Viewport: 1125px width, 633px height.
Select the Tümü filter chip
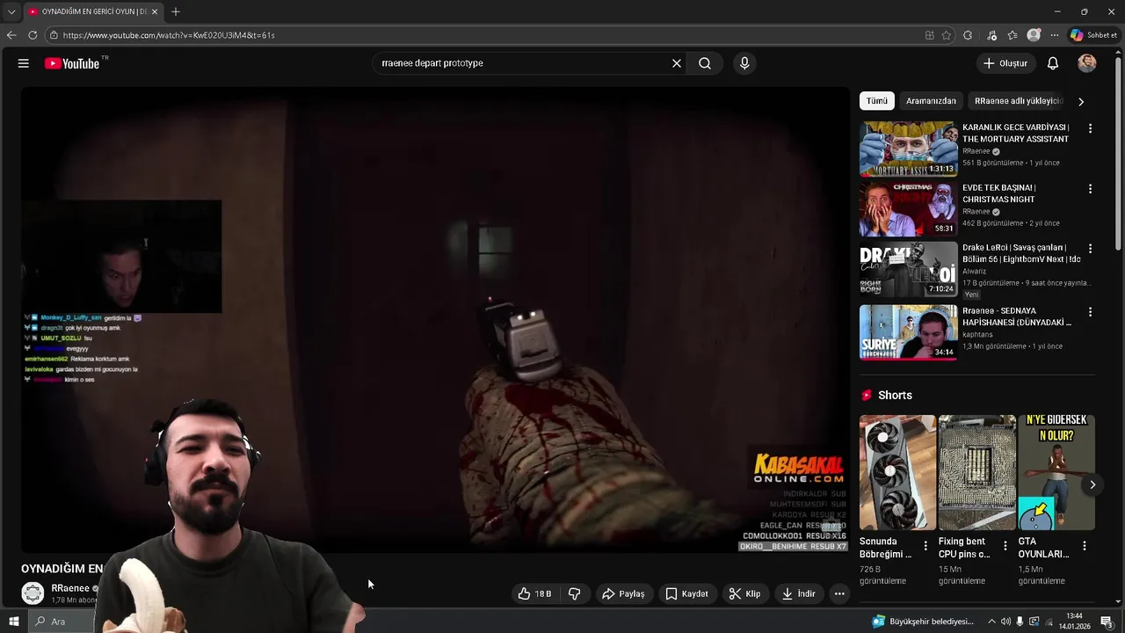click(877, 101)
